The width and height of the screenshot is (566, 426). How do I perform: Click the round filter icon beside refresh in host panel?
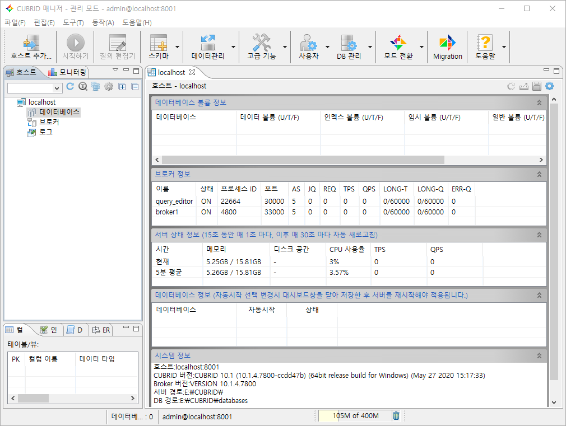point(83,86)
